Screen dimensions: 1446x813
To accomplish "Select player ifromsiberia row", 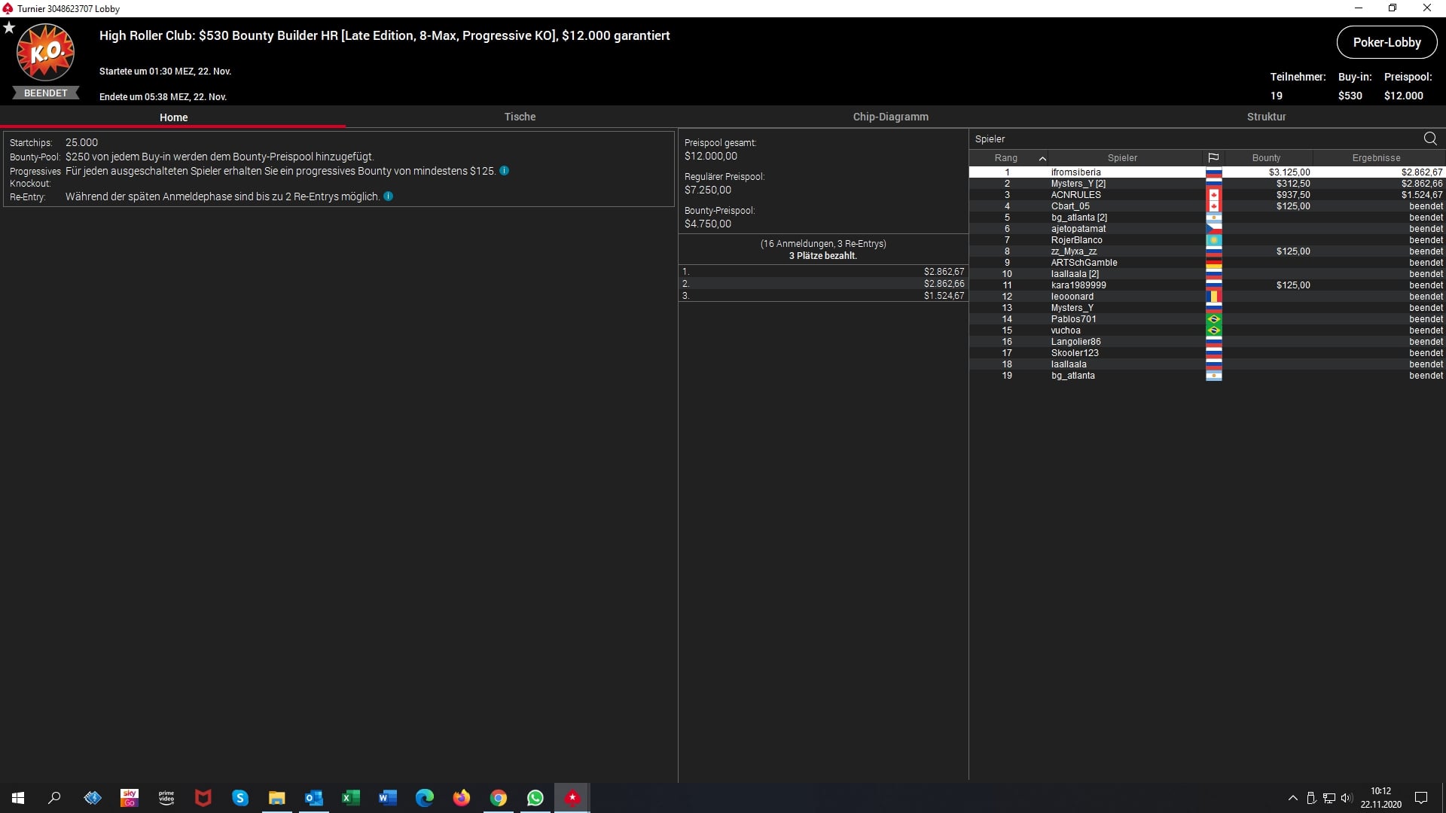I will 1075,172.
